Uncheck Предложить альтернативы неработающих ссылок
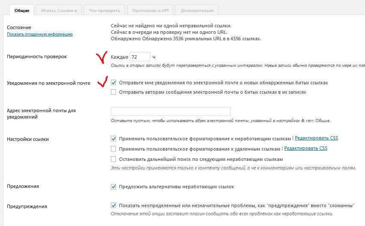Viewport: 365px width, 226px height. coord(113,187)
